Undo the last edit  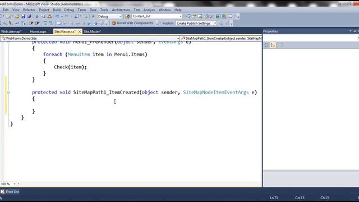click(x=57, y=16)
